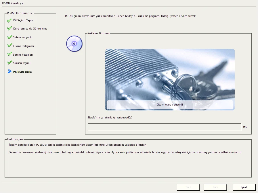
Task: Click the PC-BSD Kuruluyor window title
Action: click(x=12, y=3)
